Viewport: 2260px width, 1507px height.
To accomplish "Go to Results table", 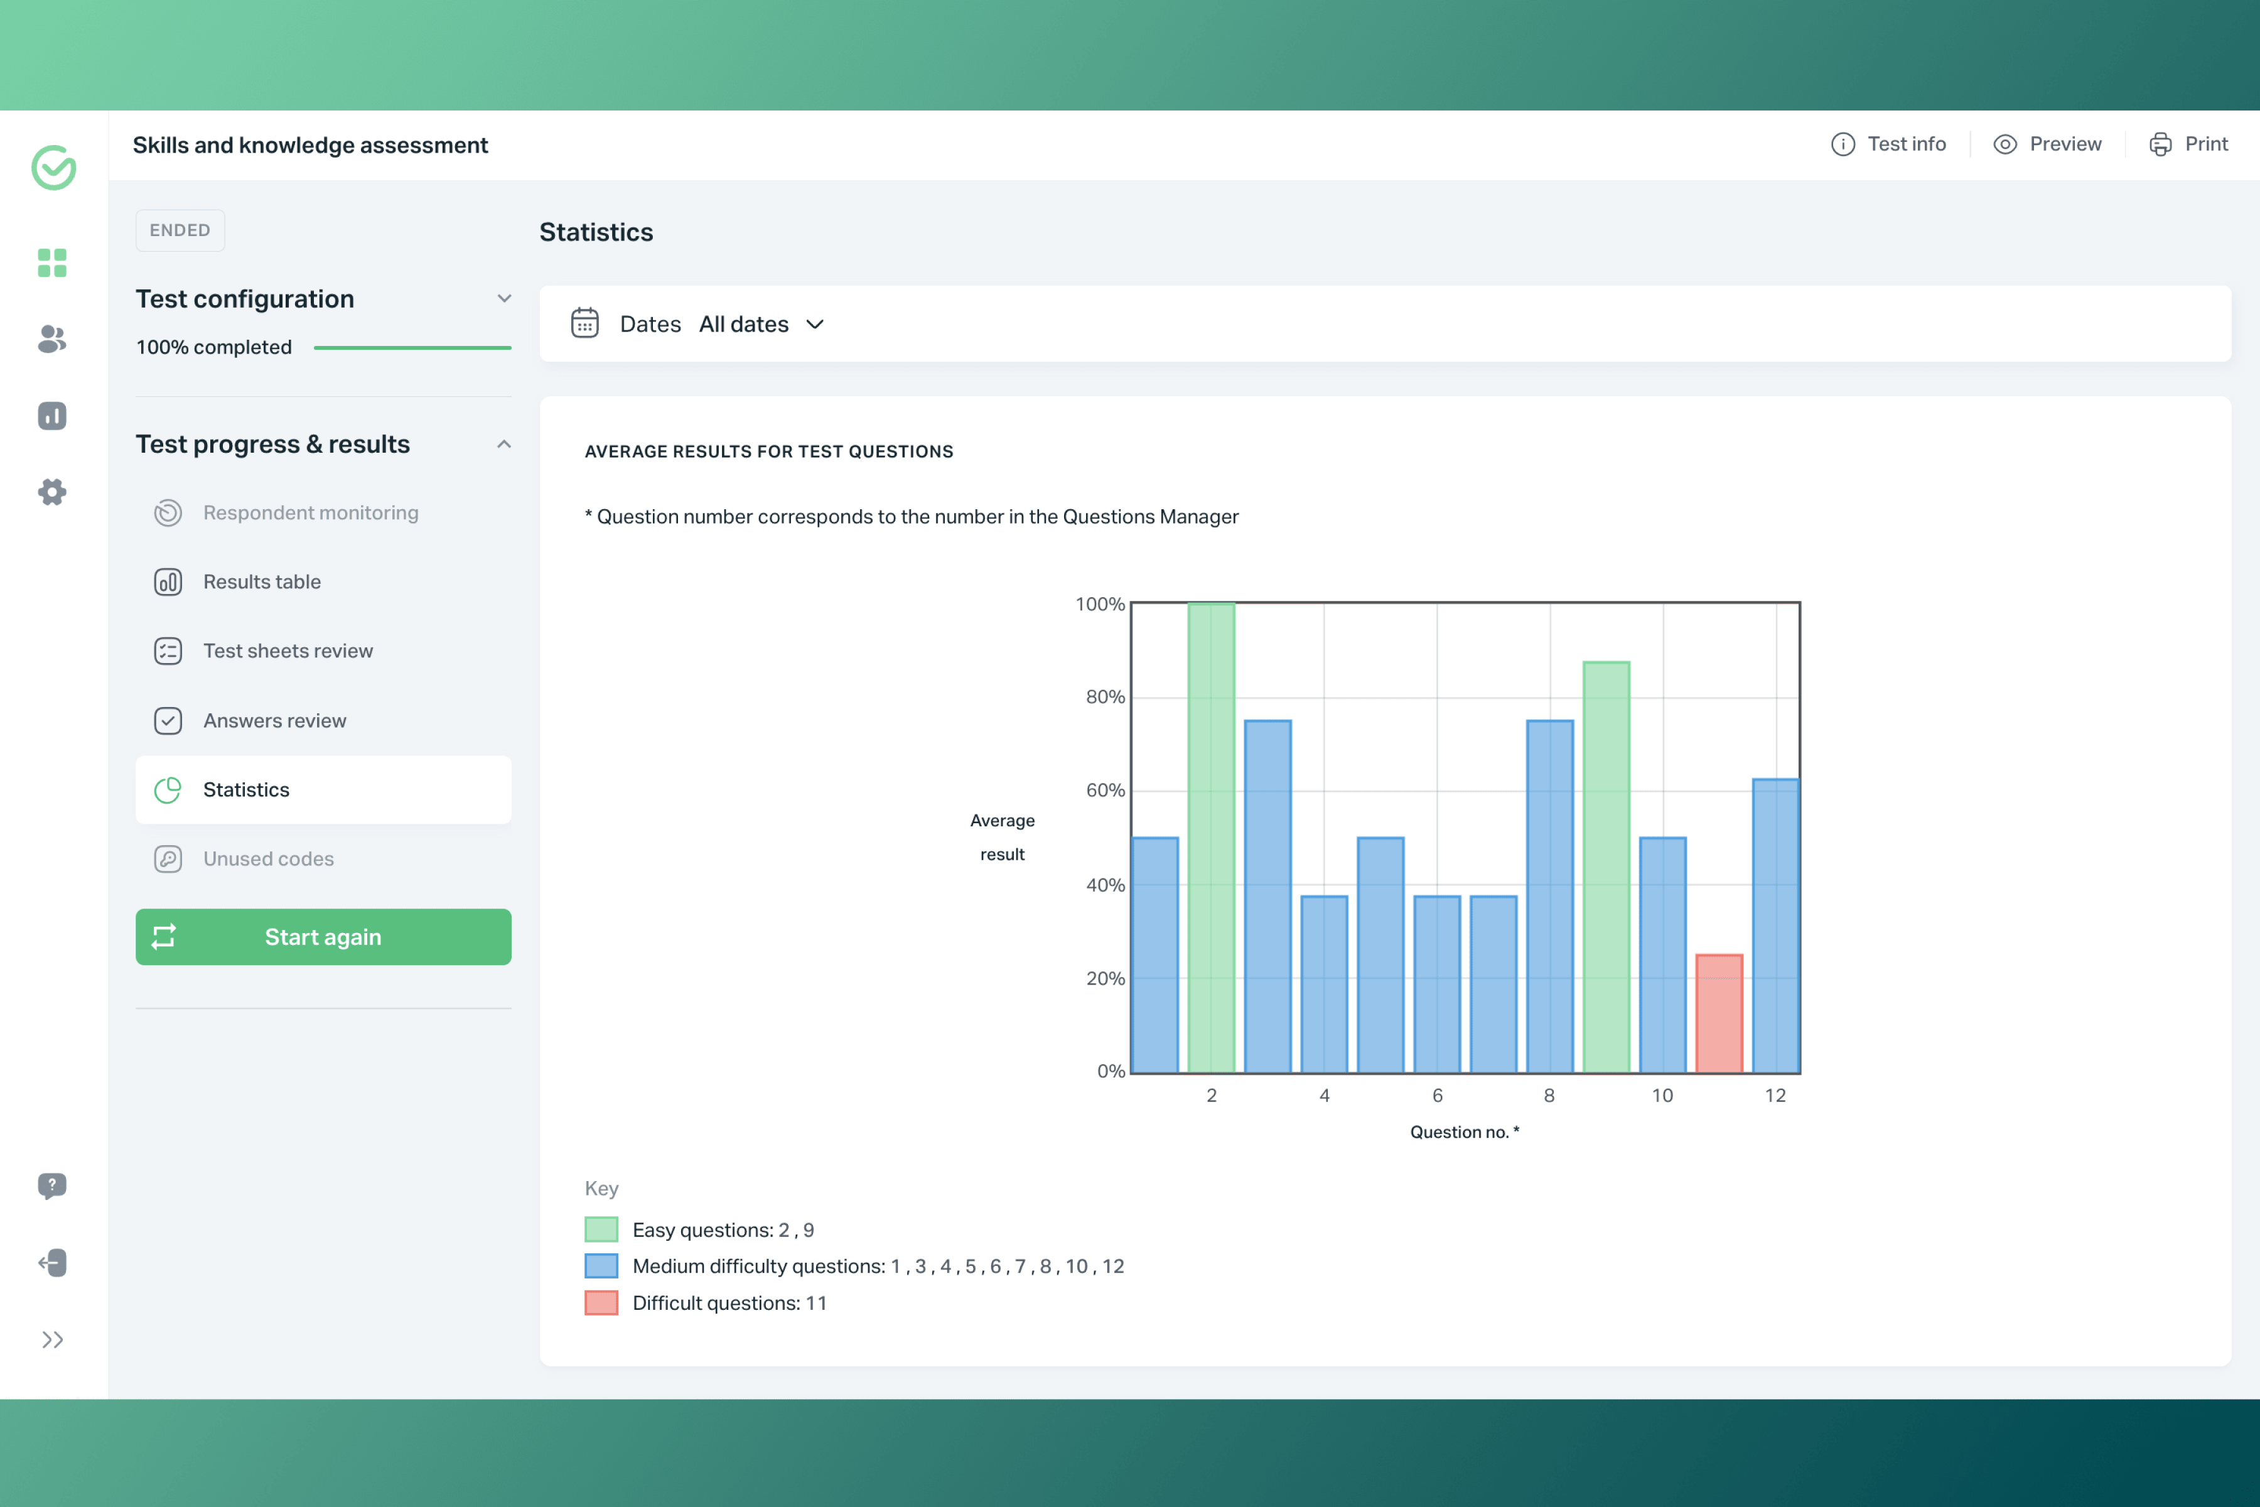I will [x=261, y=581].
